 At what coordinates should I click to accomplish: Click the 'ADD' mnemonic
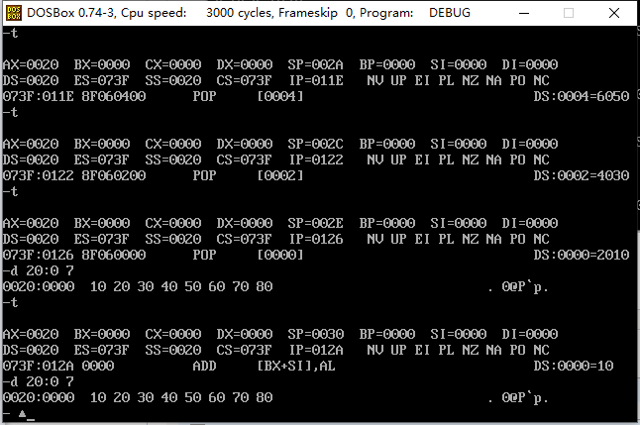[204, 366]
